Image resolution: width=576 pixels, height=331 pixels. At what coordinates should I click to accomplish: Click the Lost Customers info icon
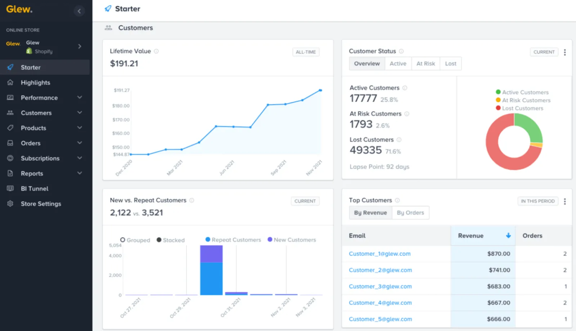point(399,140)
